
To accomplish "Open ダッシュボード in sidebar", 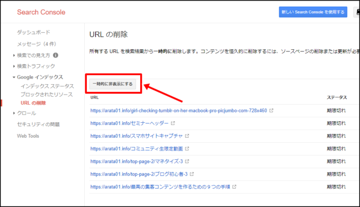I will 34,32.
